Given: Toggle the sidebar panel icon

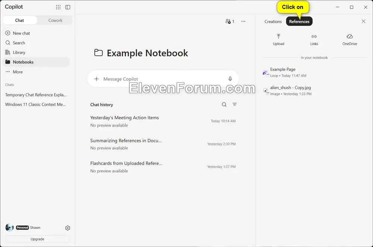Looking at the screenshot, I should click(x=68, y=7).
